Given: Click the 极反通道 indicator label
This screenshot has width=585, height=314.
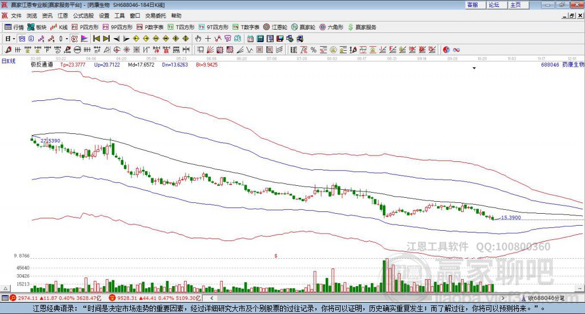Looking at the screenshot, I should point(42,65).
